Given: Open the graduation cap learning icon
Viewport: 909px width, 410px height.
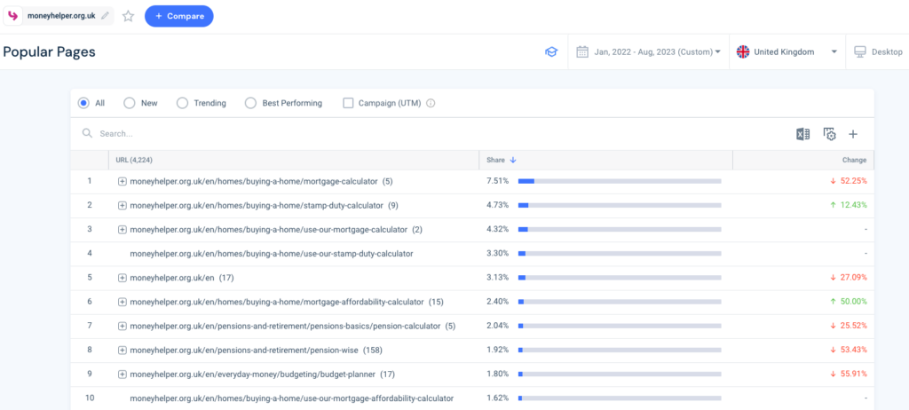Looking at the screenshot, I should pos(551,52).
